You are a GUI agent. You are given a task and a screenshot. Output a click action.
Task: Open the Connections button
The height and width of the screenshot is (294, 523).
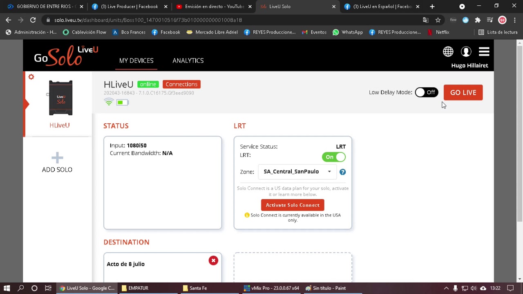(181, 84)
